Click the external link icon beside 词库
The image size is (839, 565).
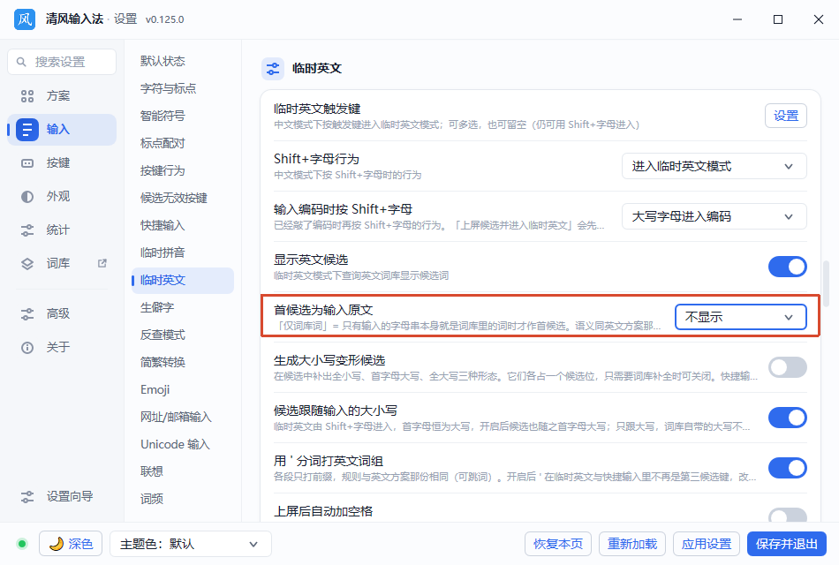click(x=102, y=263)
